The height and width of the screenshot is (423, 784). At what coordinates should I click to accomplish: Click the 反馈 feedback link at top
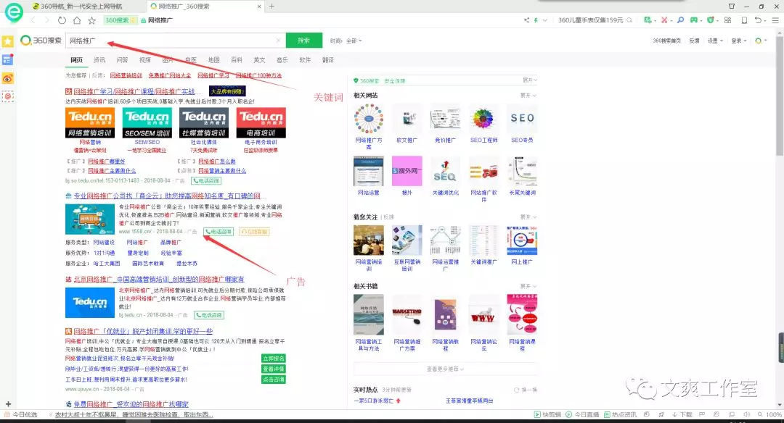(695, 41)
